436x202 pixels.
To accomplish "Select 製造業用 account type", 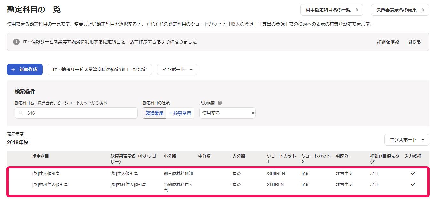I will [155, 113].
